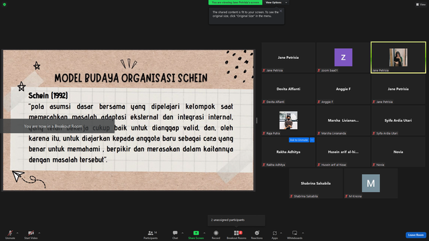Screen dimensions: 429x241
Task: Click muted mic icon beside Syifa Ardia Utari
Action: point(374,133)
